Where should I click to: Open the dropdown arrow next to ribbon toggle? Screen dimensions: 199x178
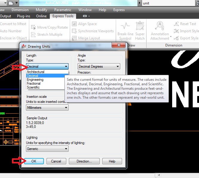tap(89, 16)
